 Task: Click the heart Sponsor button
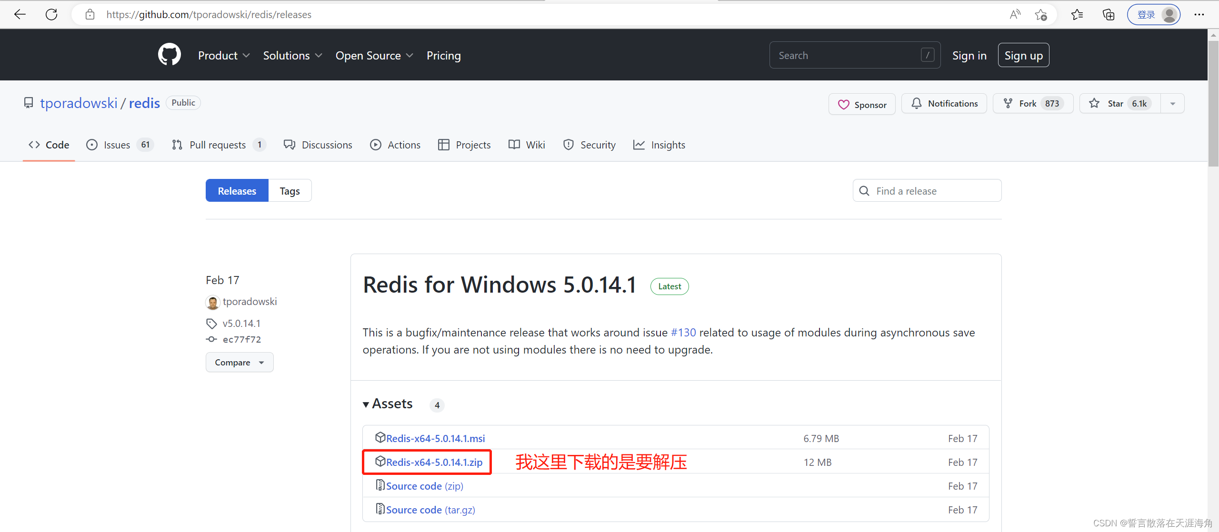pyautogui.click(x=862, y=104)
